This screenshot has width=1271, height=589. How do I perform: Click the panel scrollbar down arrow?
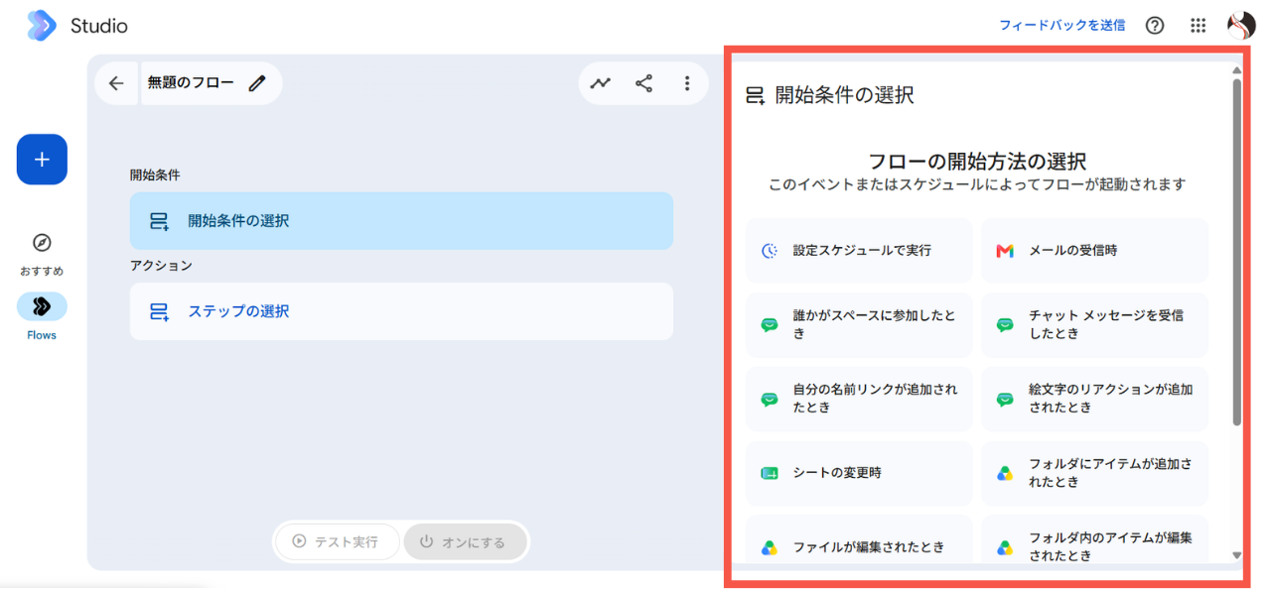tap(1236, 555)
